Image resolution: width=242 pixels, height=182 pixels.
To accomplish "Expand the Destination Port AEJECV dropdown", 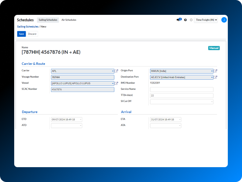I will coord(212,77).
